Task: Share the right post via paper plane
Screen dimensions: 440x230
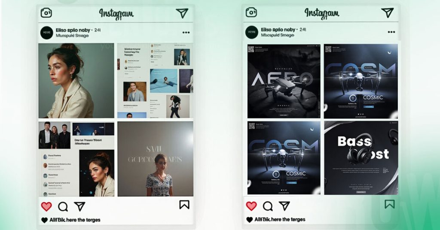Action: click(284, 206)
